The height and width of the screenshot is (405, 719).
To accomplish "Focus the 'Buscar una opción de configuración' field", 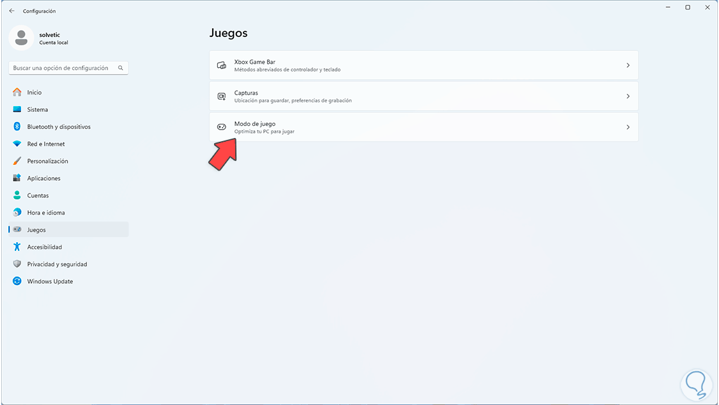I will 68,68.
